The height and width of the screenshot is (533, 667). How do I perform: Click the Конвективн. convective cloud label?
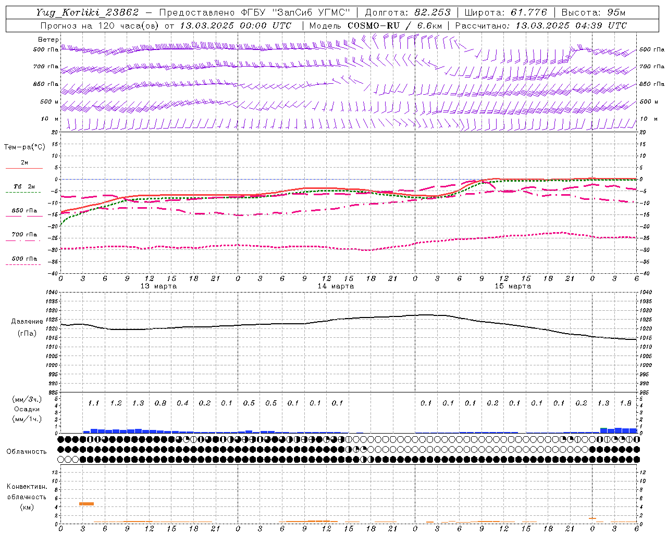pyautogui.click(x=27, y=487)
